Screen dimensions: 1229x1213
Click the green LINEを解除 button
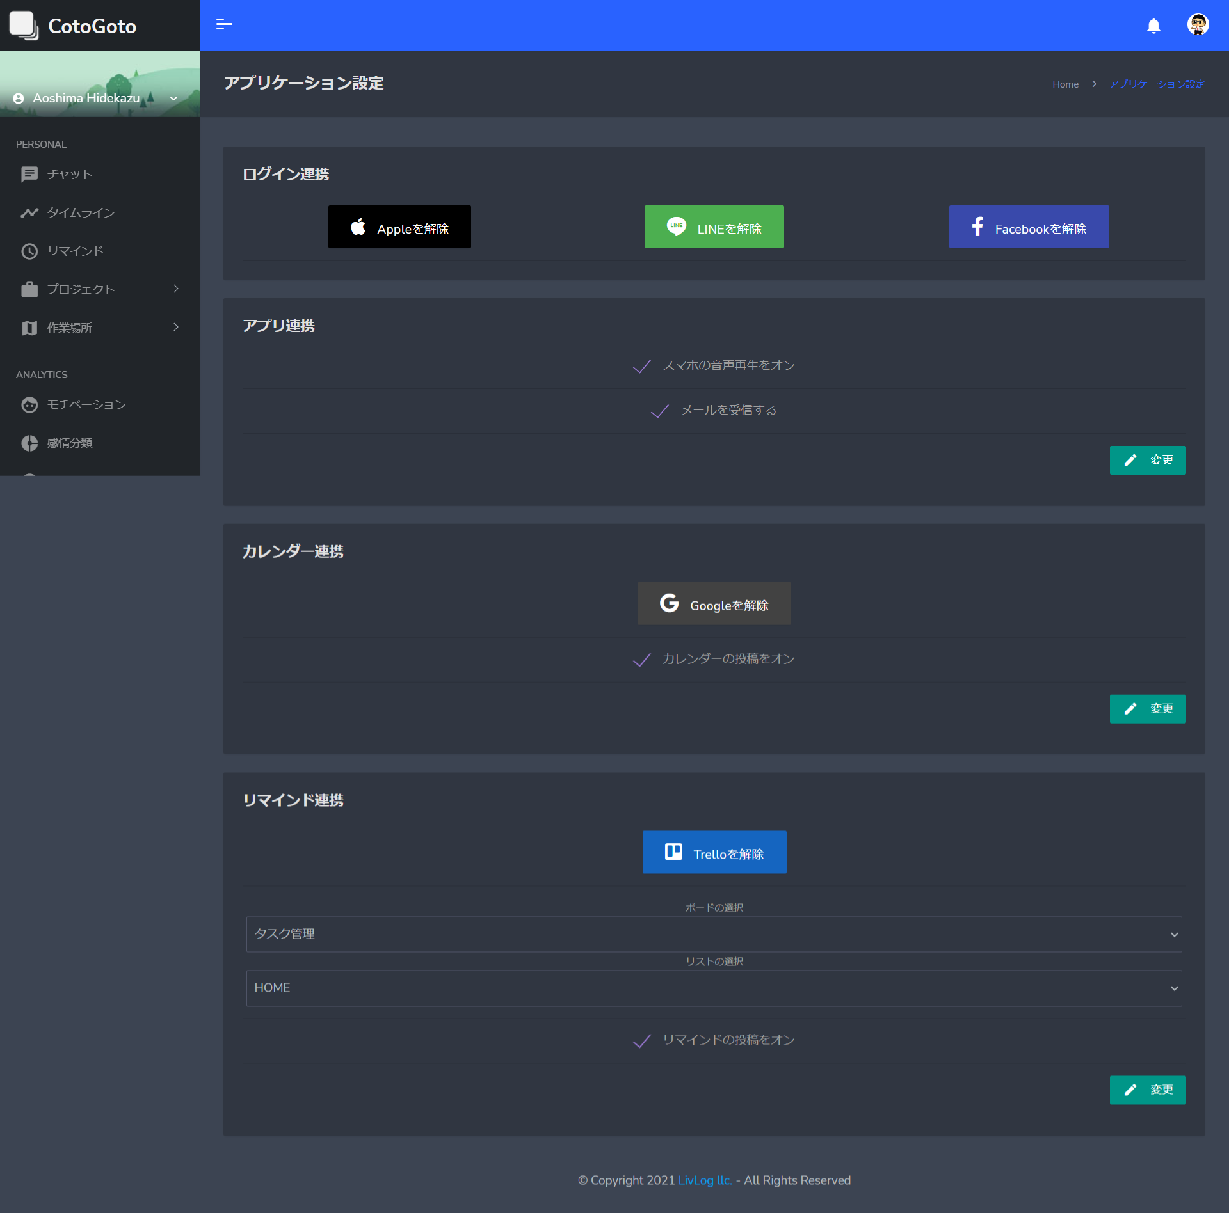(714, 227)
